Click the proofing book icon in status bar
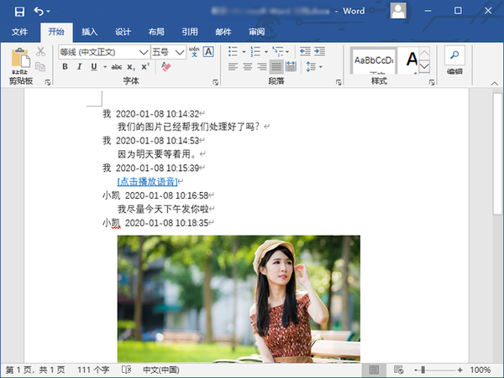Image resolution: width=504 pixels, height=378 pixels. [125, 370]
